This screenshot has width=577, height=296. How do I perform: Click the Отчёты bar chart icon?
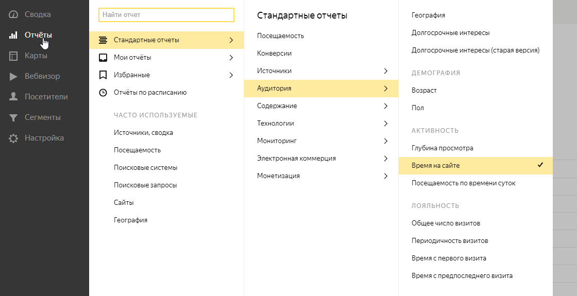pos(13,36)
